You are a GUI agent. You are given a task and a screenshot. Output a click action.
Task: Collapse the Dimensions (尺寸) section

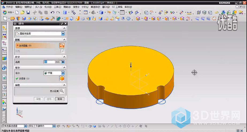(x=64, y=57)
